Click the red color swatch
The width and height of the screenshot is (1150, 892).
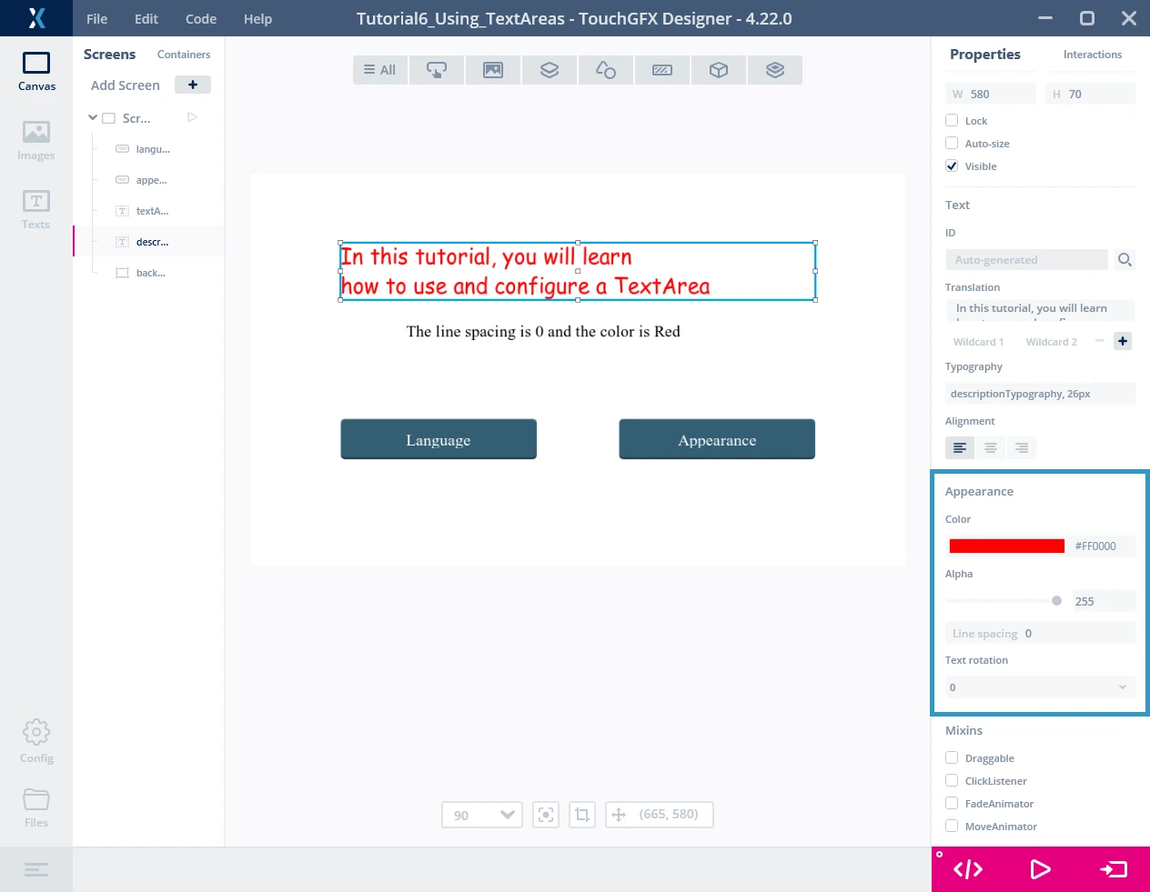(1006, 546)
